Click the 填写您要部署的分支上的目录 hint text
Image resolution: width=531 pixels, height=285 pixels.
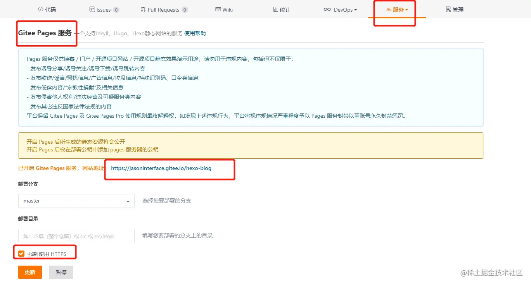coord(177,235)
